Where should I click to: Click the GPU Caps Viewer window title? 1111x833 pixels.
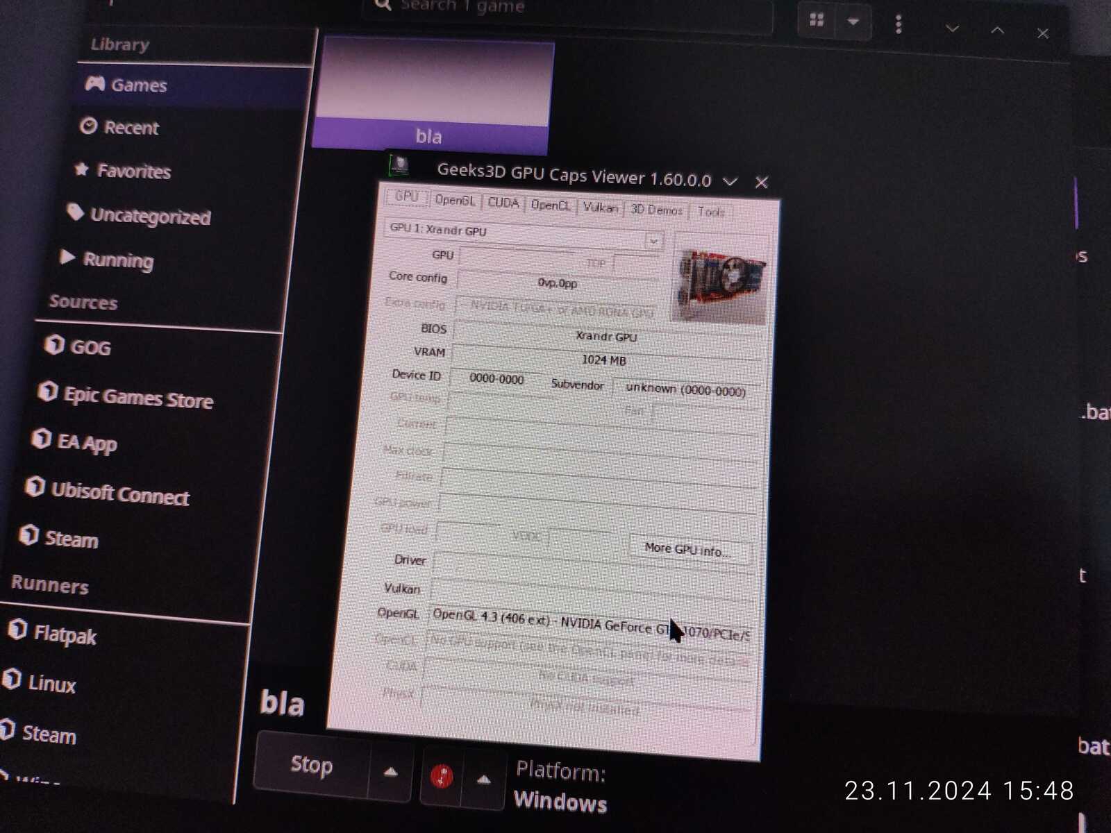point(574,175)
